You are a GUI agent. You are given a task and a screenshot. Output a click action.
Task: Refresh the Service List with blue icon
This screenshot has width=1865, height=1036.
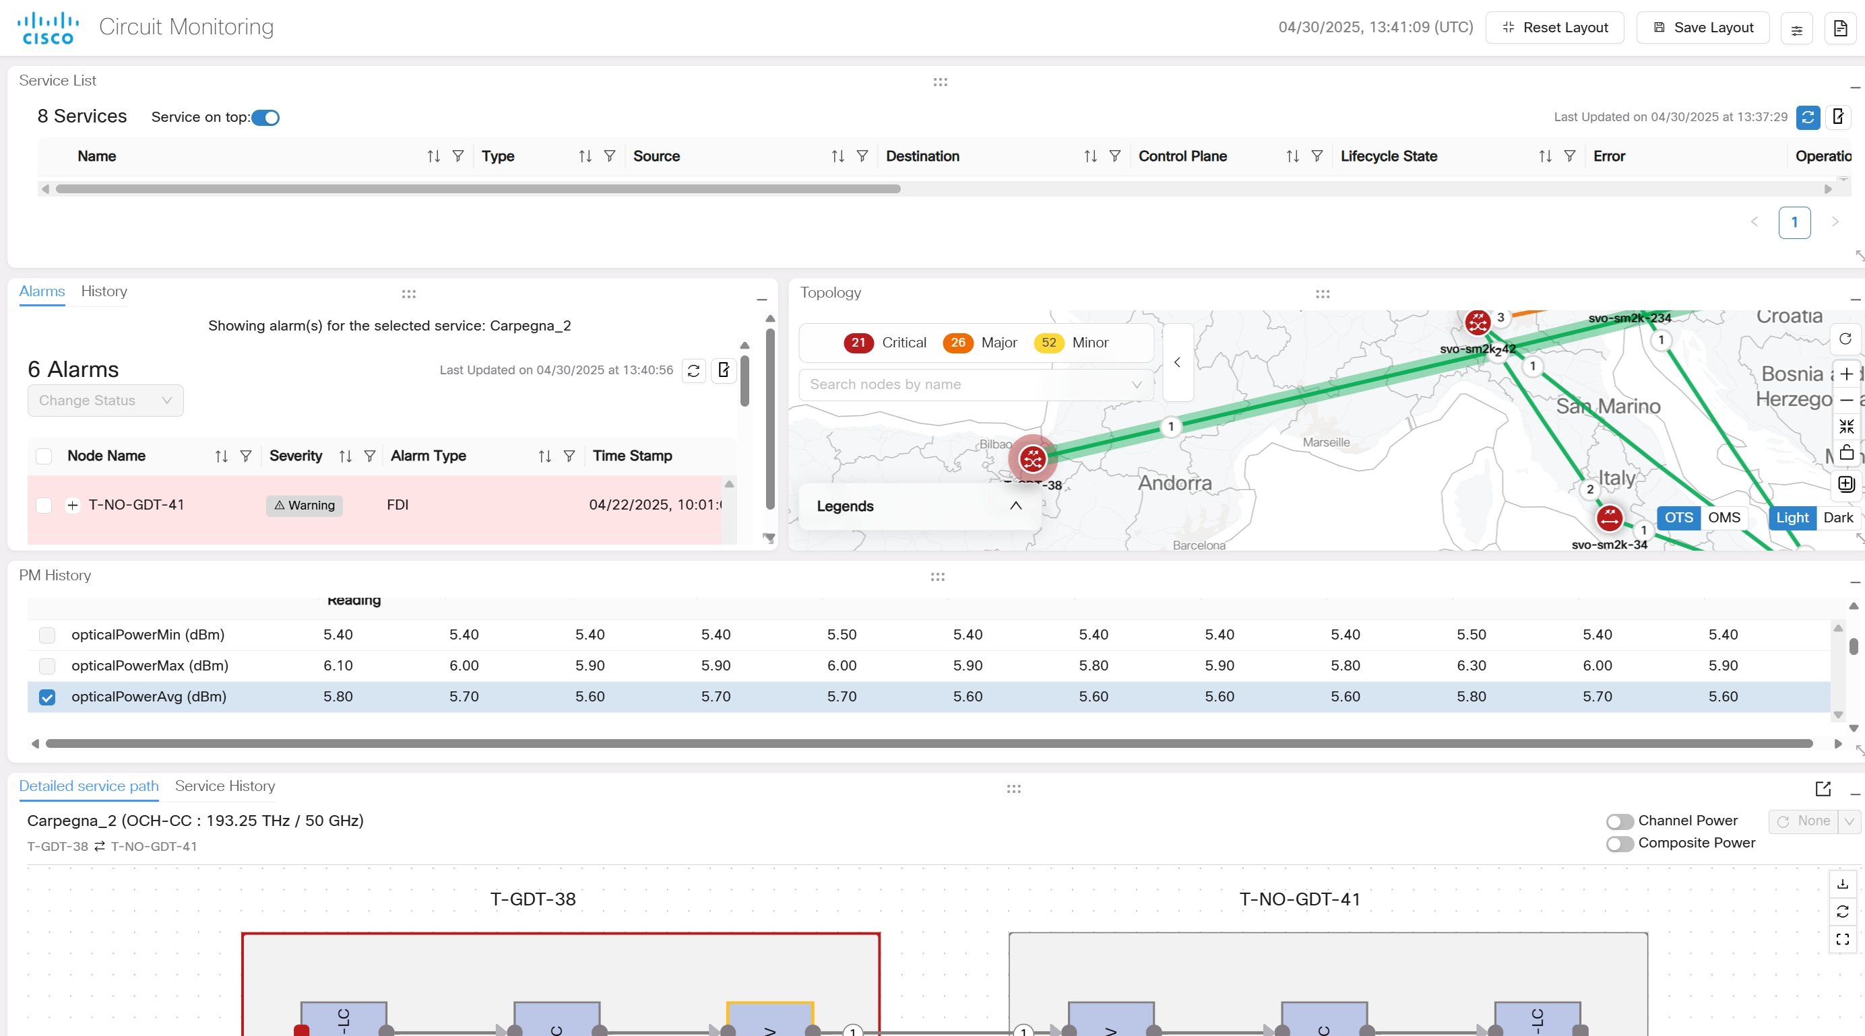click(x=1808, y=117)
